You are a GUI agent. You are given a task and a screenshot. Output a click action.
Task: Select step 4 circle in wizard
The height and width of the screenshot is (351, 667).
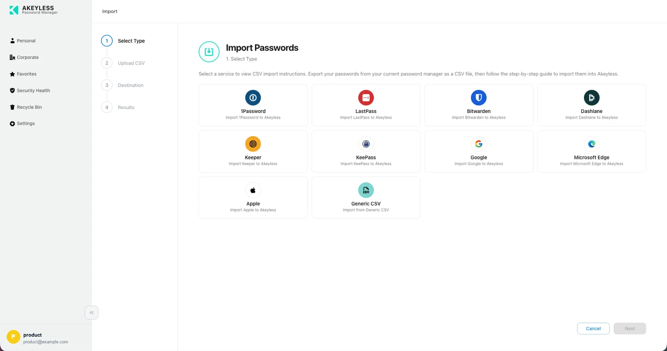[107, 107]
